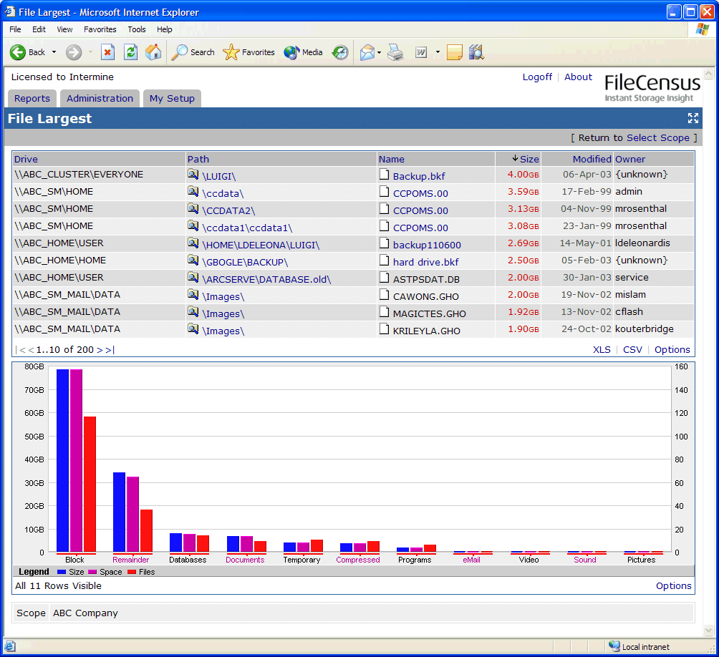Viewport: 719px width, 657px height.
Task: Open the View menu
Action: coord(64,29)
